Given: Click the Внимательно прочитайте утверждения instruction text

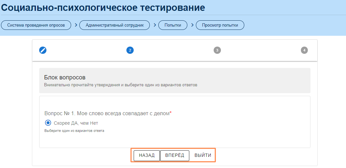Looking at the screenshot, I should pos(120,85).
